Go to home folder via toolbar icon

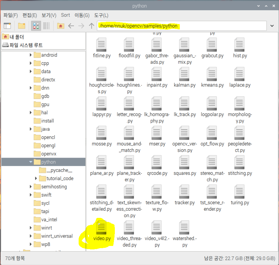pos(61,26)
